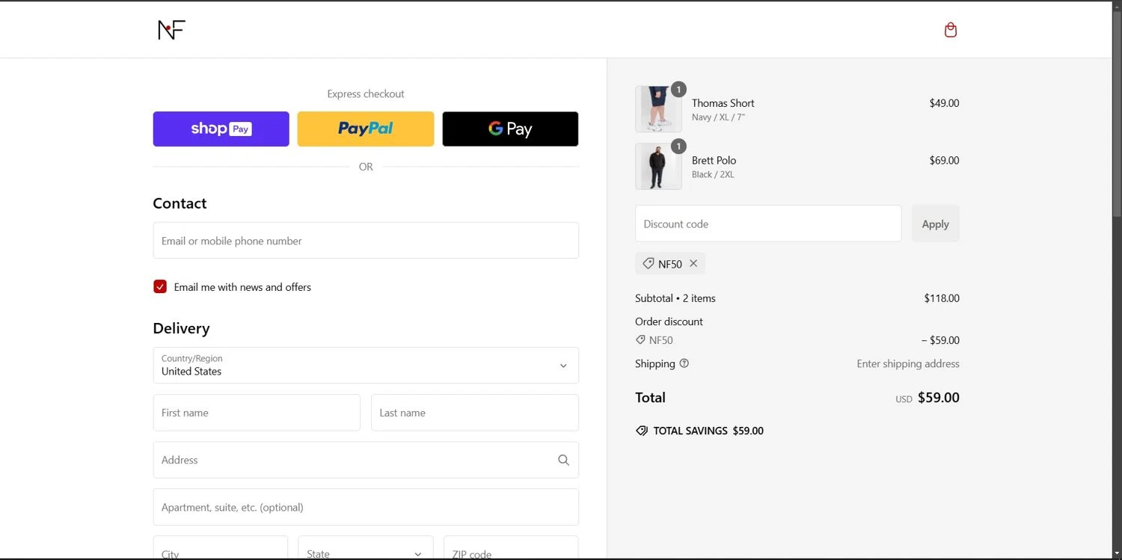This screenshot has height=560, width=1122.
Task: Pay with Google Pay button
Action: (510, 129)
